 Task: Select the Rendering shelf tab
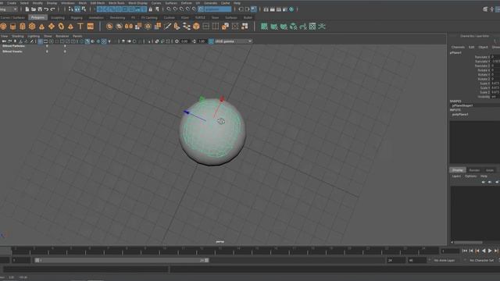coord(117,17)
